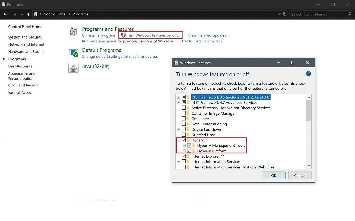Go up one level arrow
Viewport: 355px width, 221px height.
(28, 14)
